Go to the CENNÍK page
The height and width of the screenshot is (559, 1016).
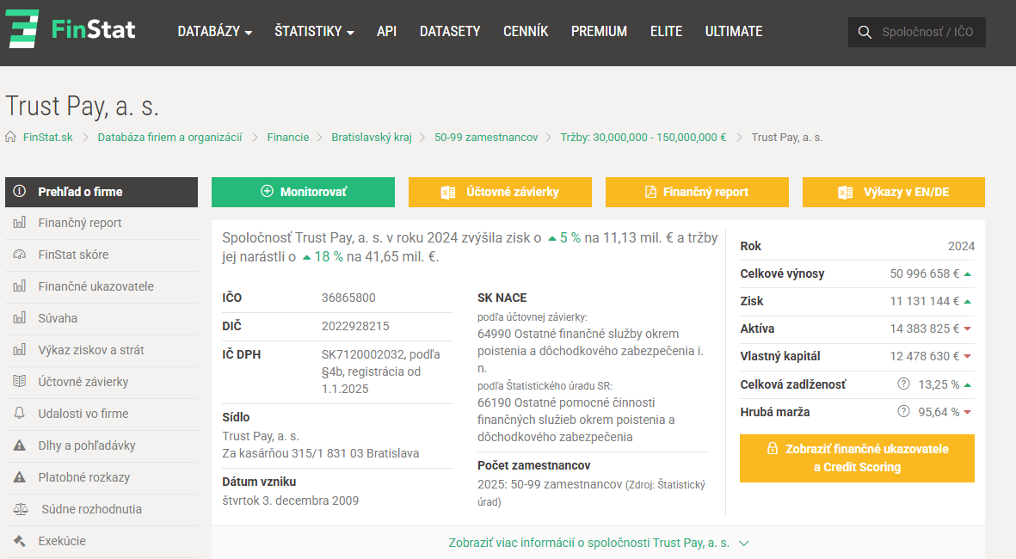pos(526,31)
